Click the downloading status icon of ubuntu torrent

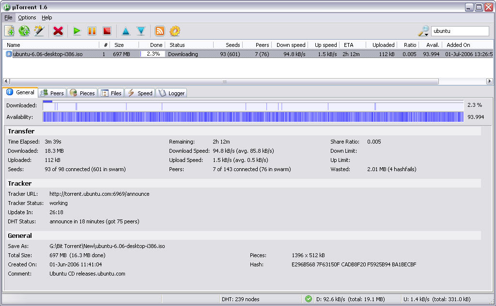[9, 54]
